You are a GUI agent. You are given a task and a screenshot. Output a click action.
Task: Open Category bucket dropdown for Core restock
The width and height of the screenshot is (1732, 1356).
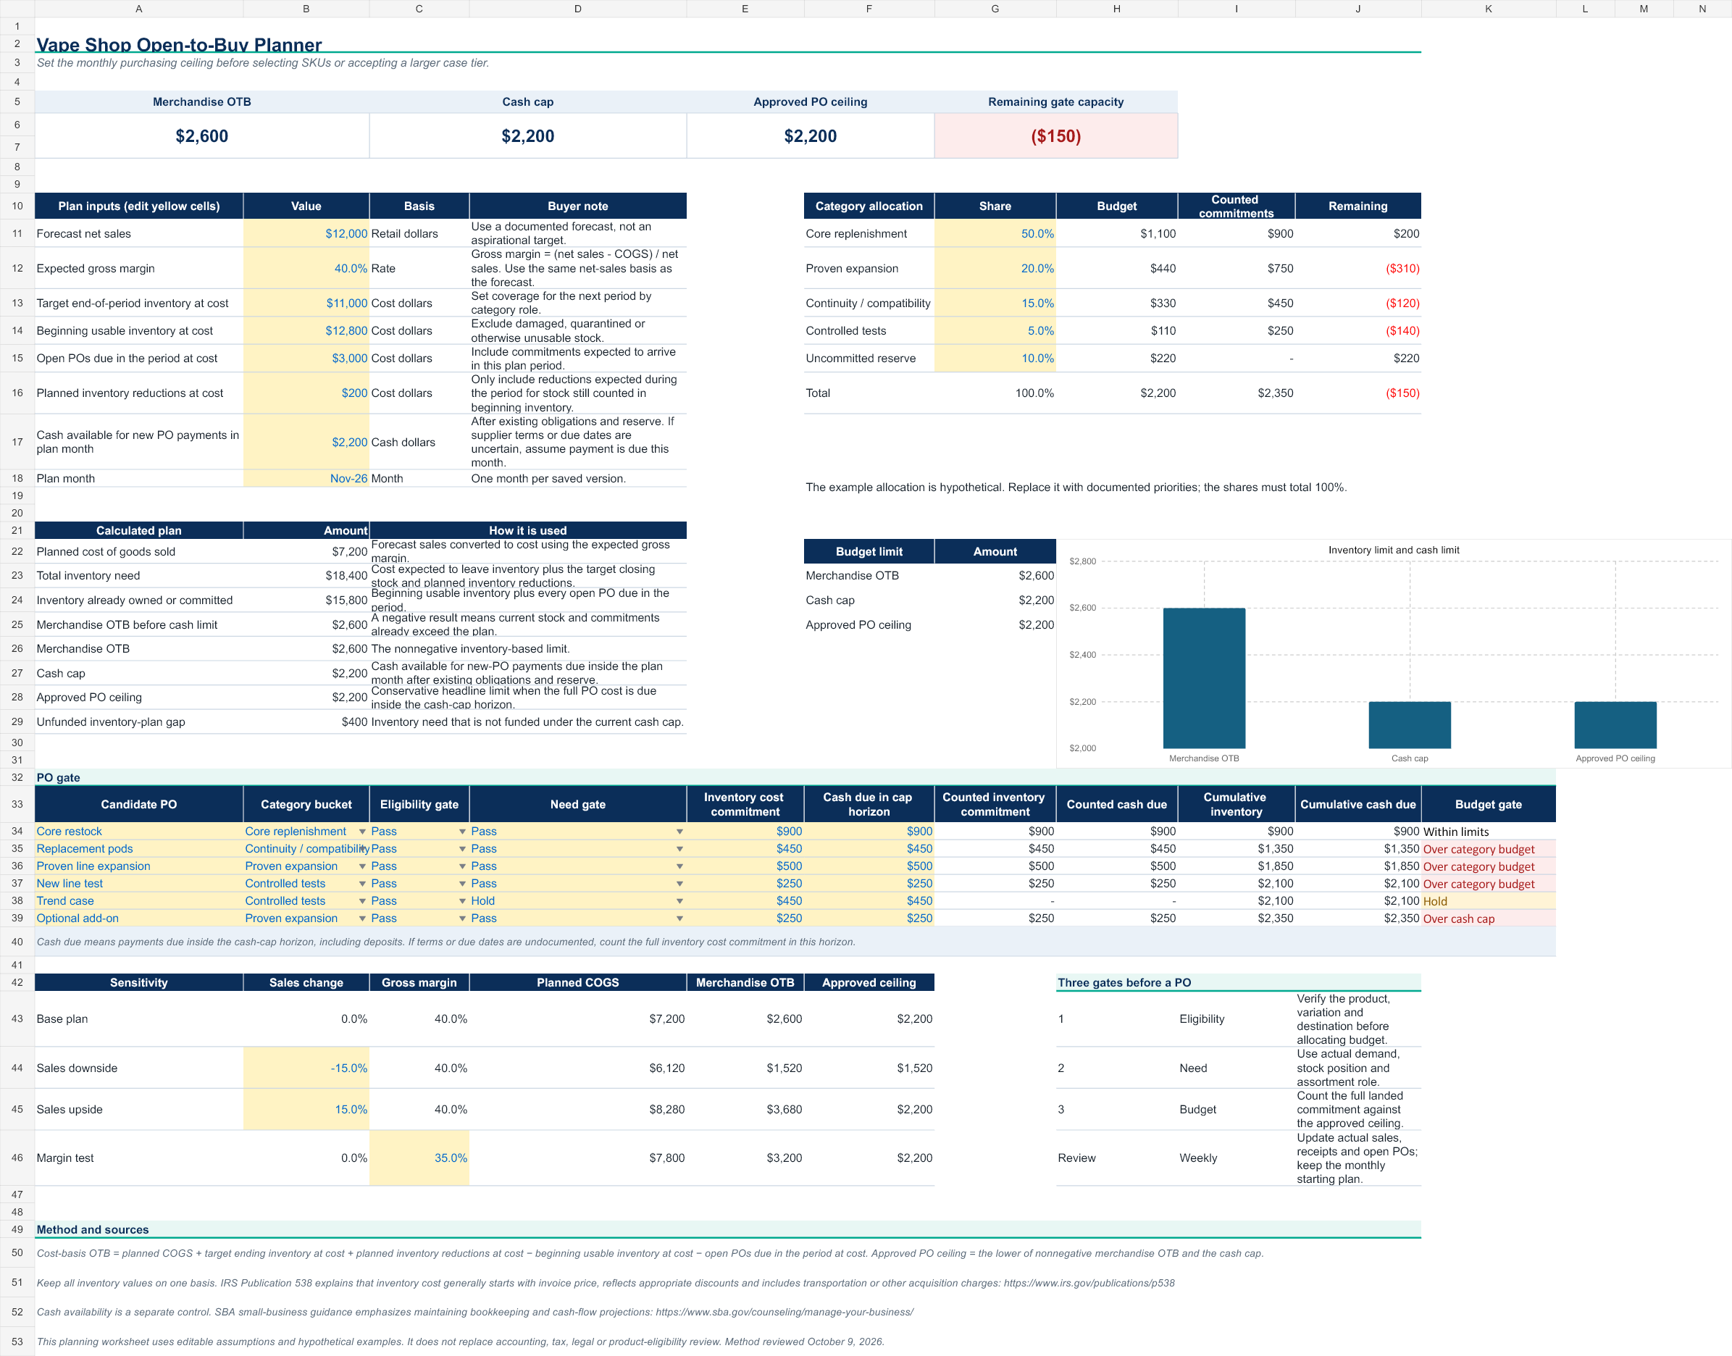click(362, 832)
